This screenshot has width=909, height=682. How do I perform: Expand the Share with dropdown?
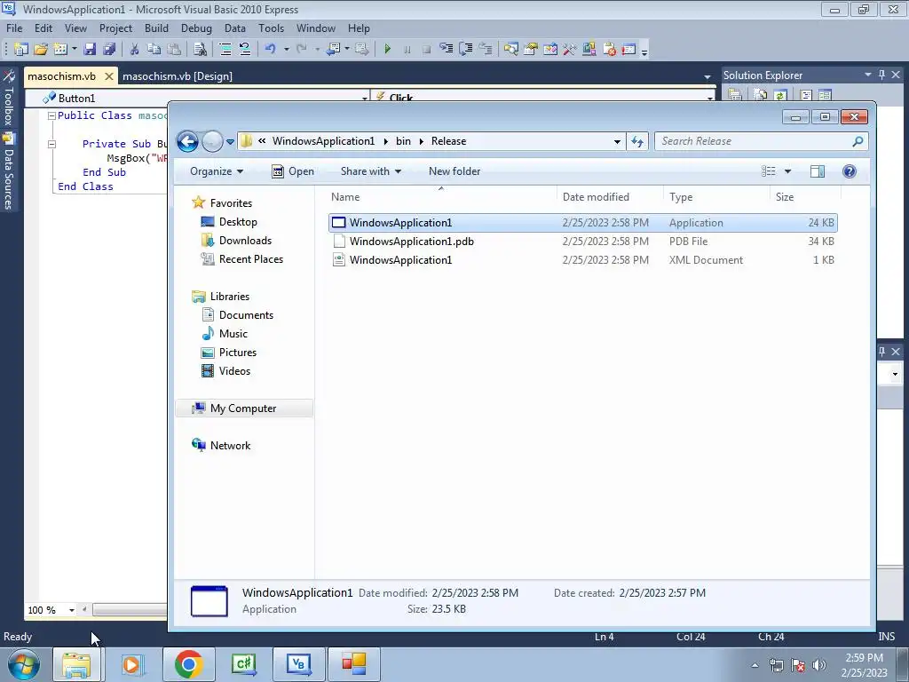tap(371, 171)
